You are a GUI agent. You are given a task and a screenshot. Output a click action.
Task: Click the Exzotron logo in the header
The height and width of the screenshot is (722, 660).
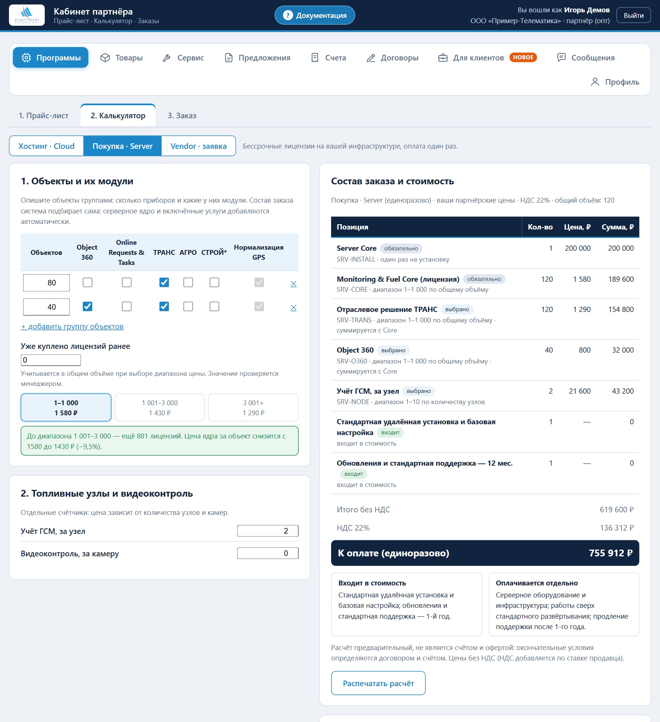(27, 15)
